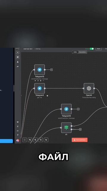Open the user avatar at sidebar bottom
Image resolution: width=107 pixels, height=191 pixels.
(x=18, y=141)
